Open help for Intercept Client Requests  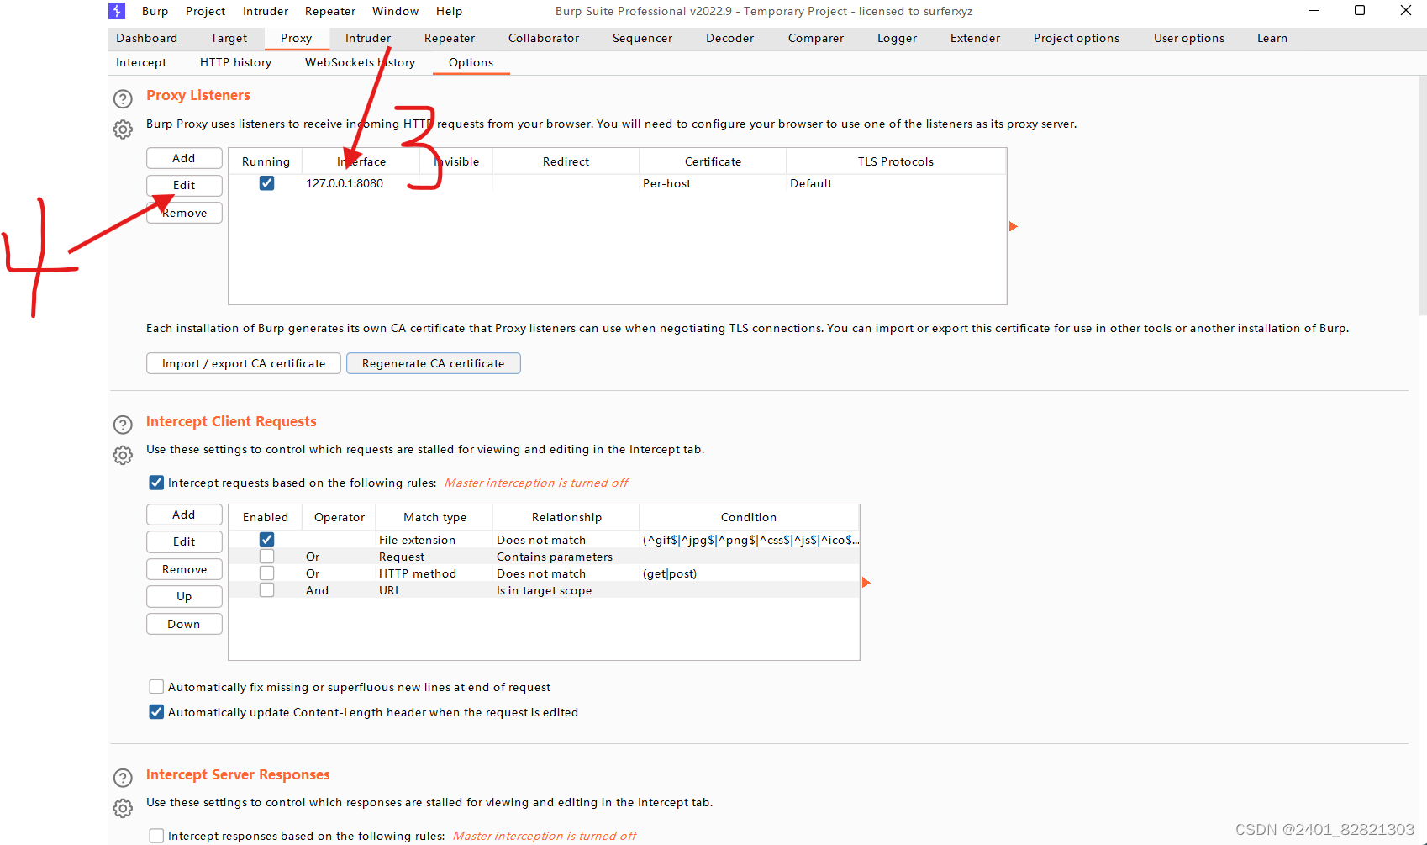point(123,425)
